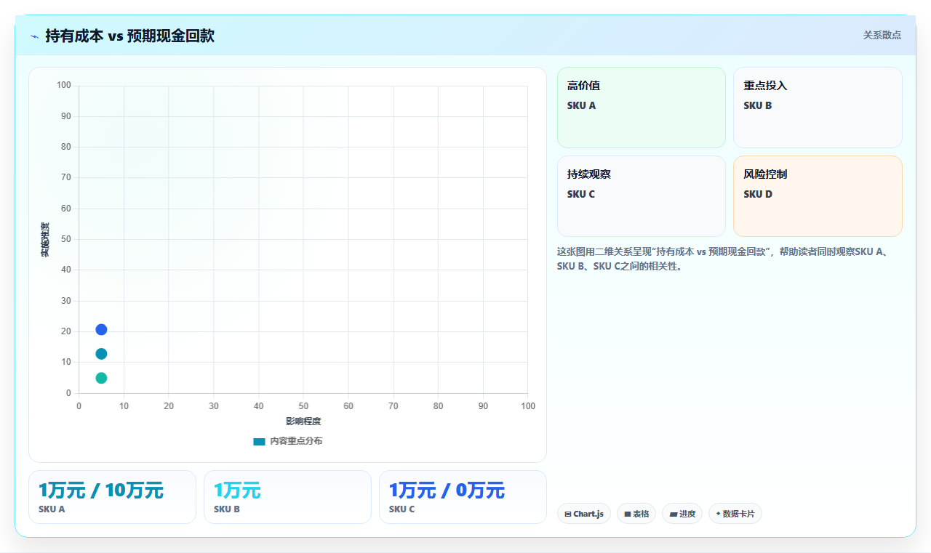Click the 内容重点分布 legend label
This screenshot has width=931, height=553.
pos(296,441)
